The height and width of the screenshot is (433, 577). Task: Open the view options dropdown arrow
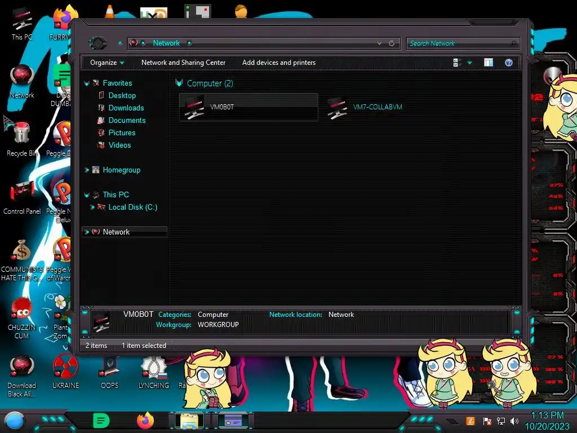(469, 63)
